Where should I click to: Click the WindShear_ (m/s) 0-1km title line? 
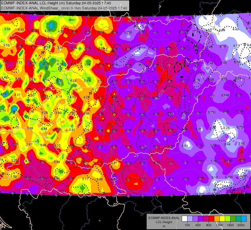(64, 8)
